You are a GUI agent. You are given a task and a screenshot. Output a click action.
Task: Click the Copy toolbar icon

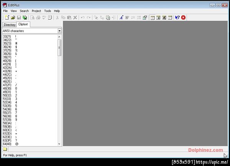(x=63, y=18)
